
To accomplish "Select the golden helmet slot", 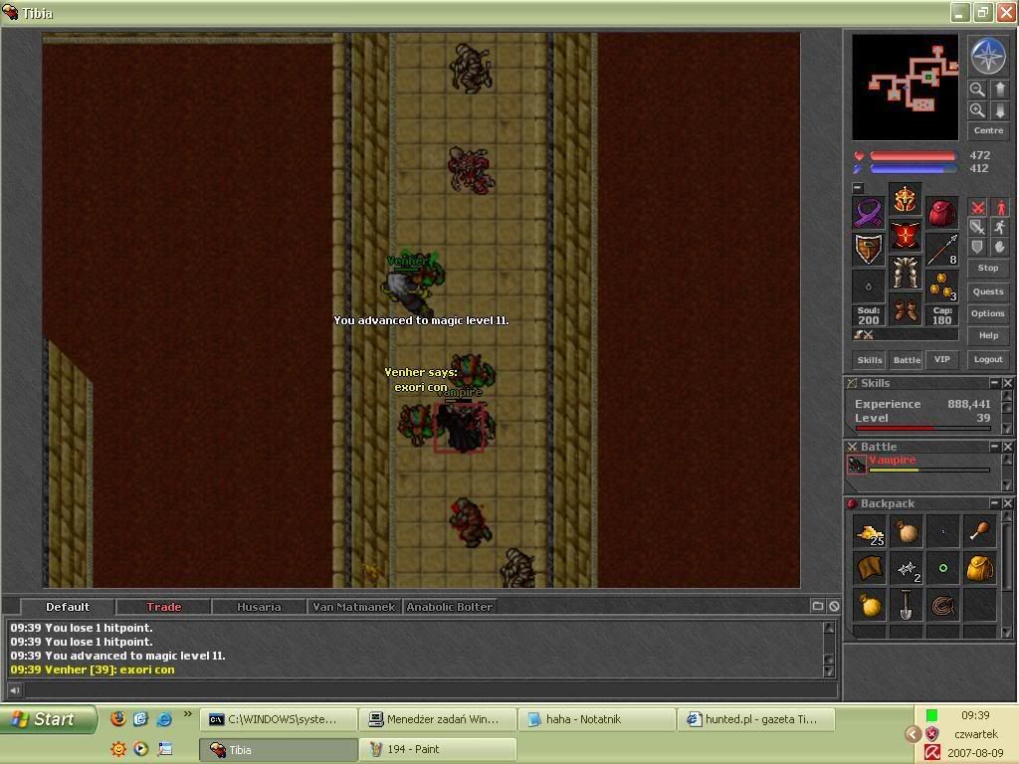I will coord(905,199).
